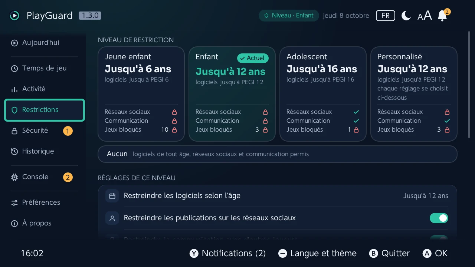The width and height of the screenshot is (475, 267).
Task: Click the checkmark for Personnalisé Communication
Action: [x=447, y=121]
